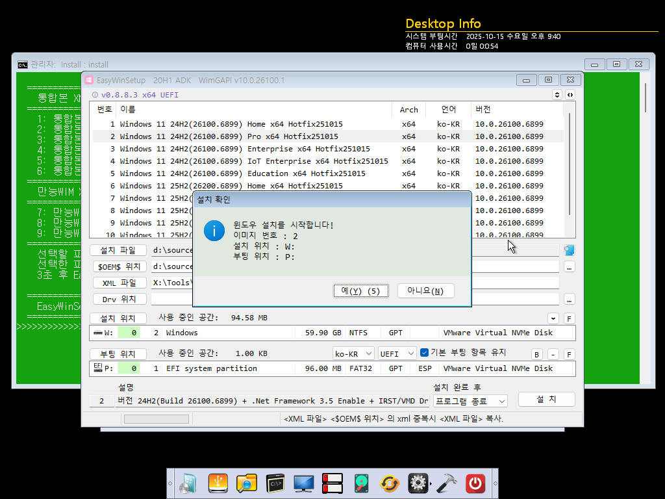This screenshot has width=665, height=499.
Task: Click the 번호 column header
Action: [104, 109]
